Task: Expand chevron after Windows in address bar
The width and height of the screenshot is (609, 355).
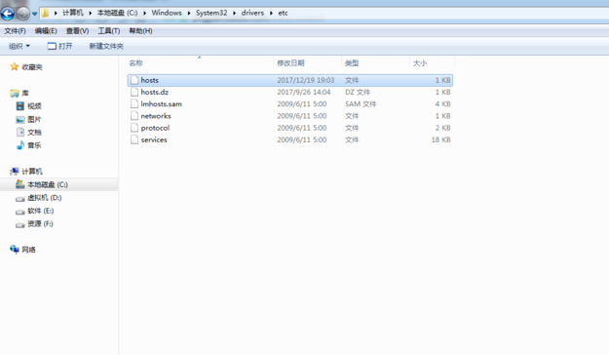Action: [x=189, y=14]
